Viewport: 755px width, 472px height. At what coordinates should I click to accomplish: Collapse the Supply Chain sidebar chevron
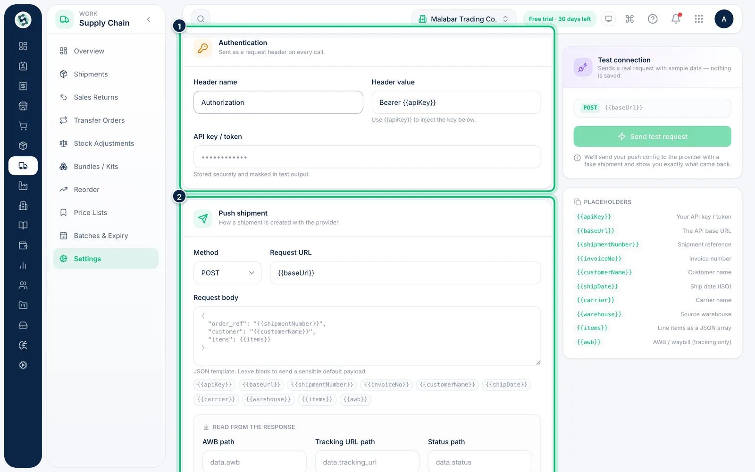pos(149,19)
